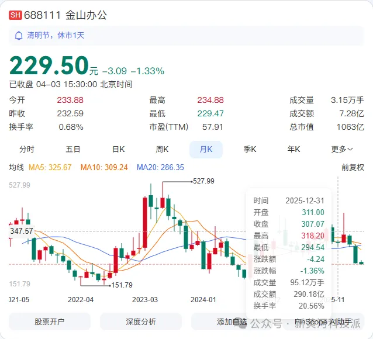This screenshot has width=373, height=339.
Task: Click the 成交量 value 3.15万手
Action: pyautogui.click(x=347, y=100)
